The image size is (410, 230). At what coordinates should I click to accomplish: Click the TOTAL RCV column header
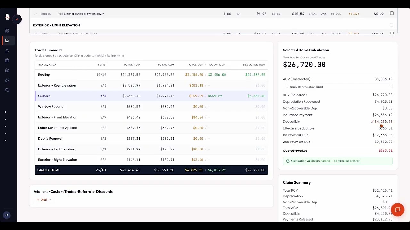click(x=132, y=65)
